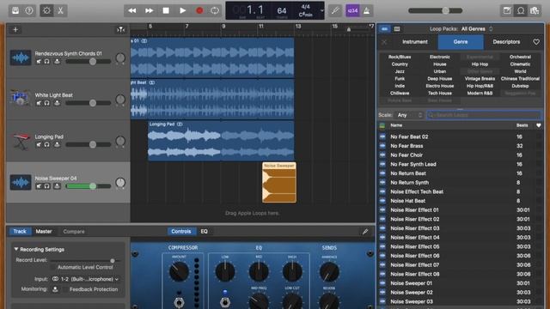Click the Compare button
The image size is (550, 309).
[74, 231]
